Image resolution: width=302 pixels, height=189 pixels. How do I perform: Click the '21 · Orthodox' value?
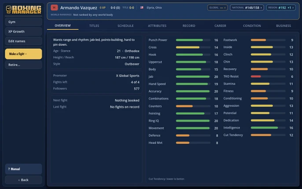pos(128,51)
